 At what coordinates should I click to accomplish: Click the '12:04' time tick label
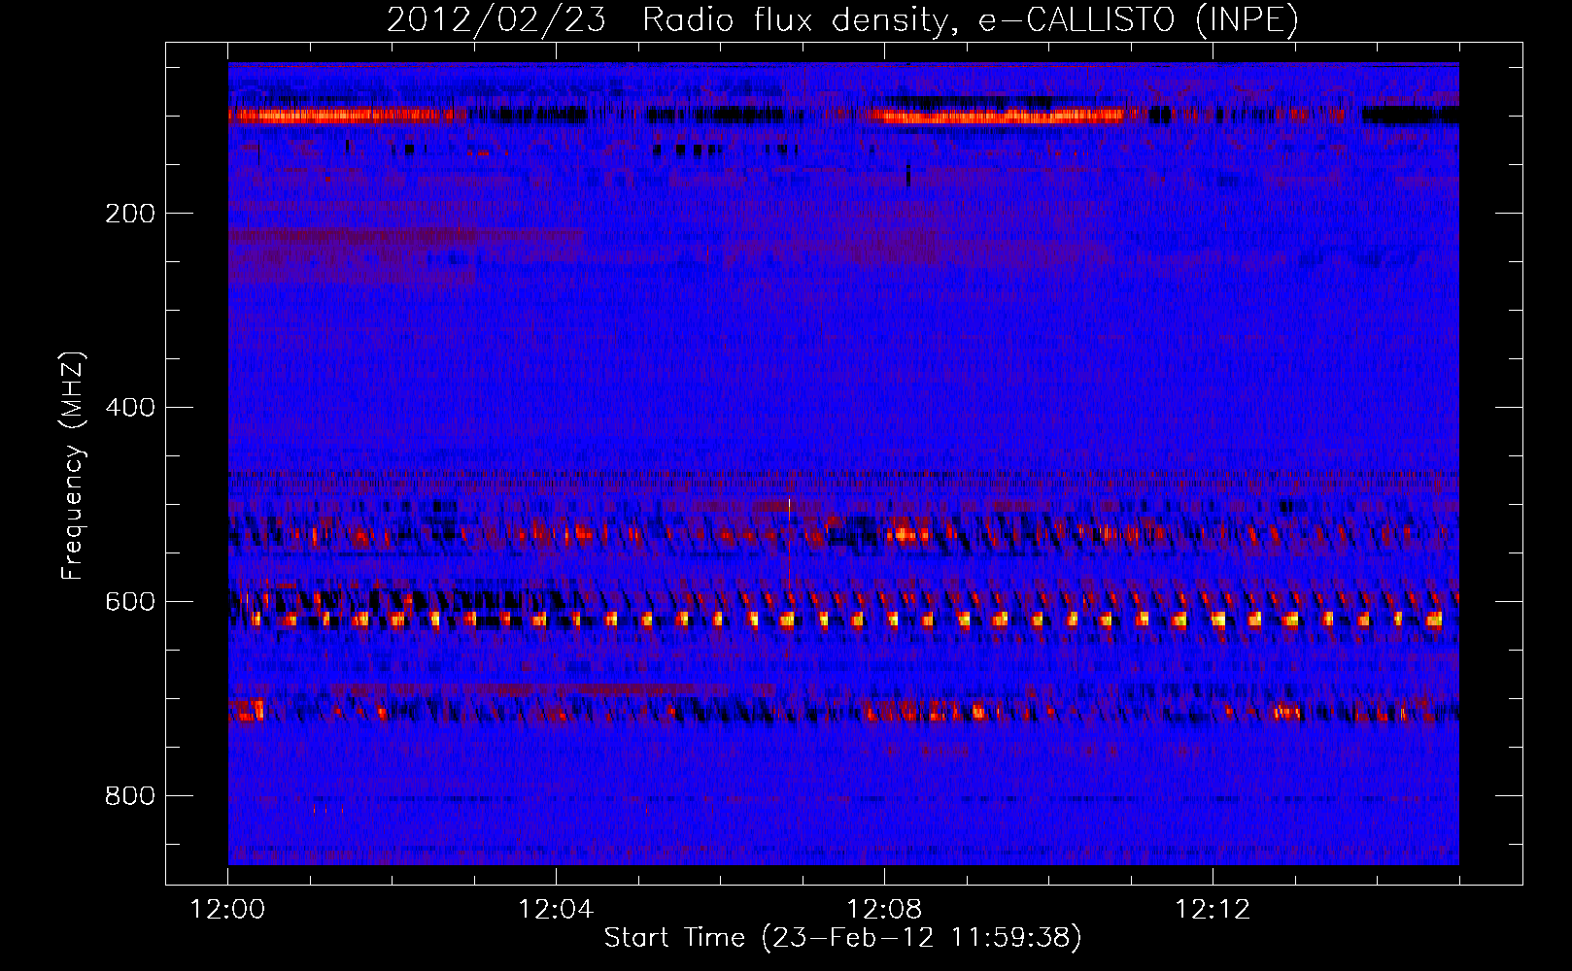click(556, 910)
